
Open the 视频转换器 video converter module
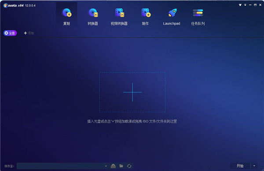point(119,17)
